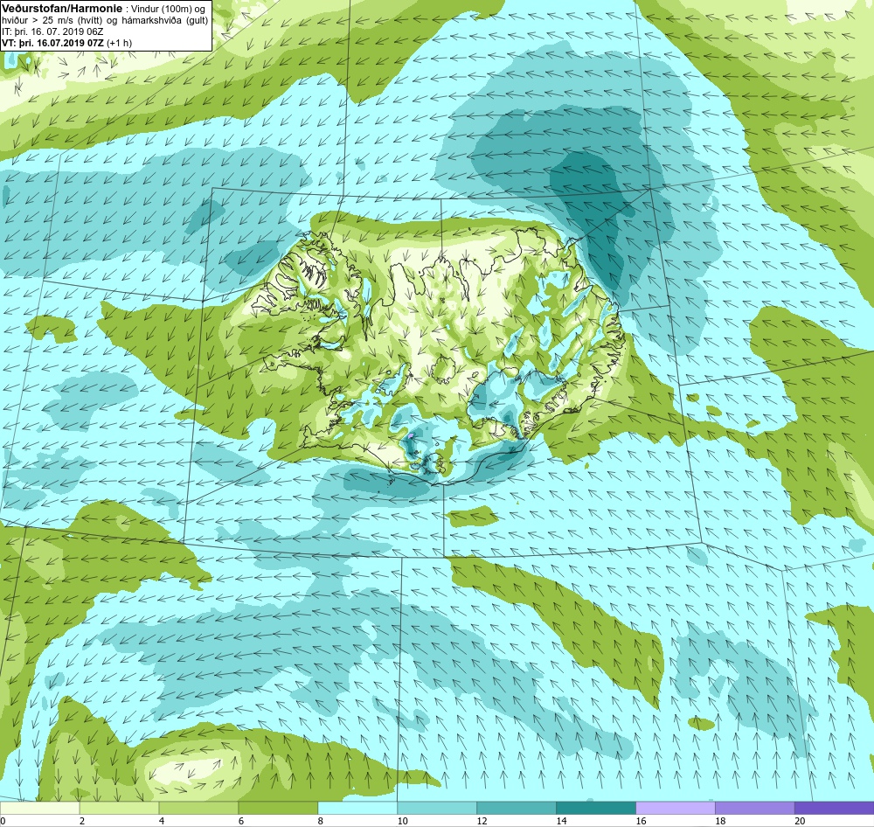Screen dimensions: 874x827
Task: Click the legend scale label "20"
Action: pos(800,821)
